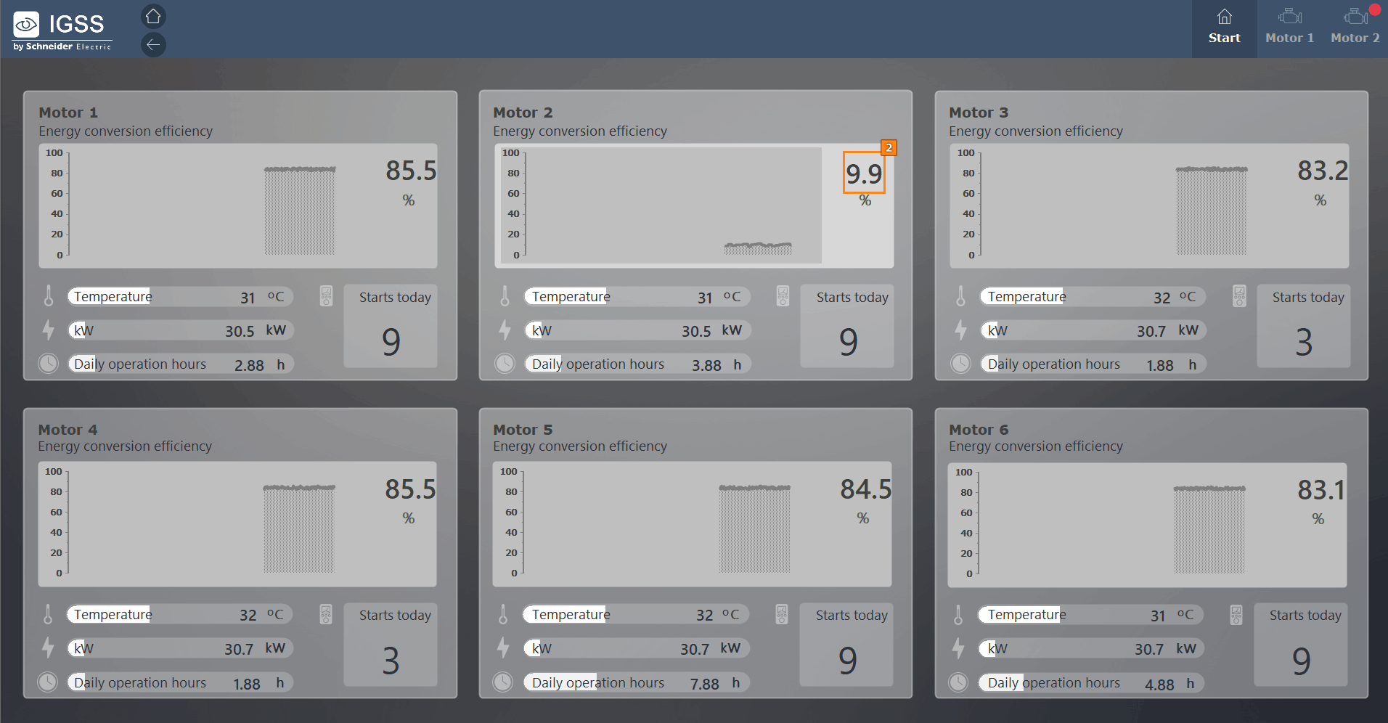The height and width of the screenshot is (723, 1388).
Task: Click the home icon in header
Action: tap(153, 16)
